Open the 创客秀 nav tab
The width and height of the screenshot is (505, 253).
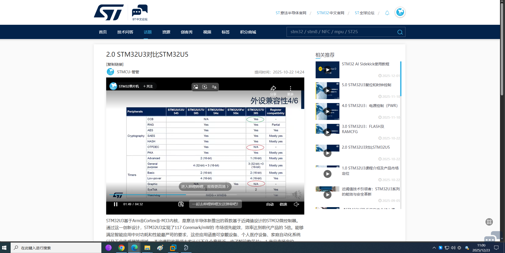point(187,32)
